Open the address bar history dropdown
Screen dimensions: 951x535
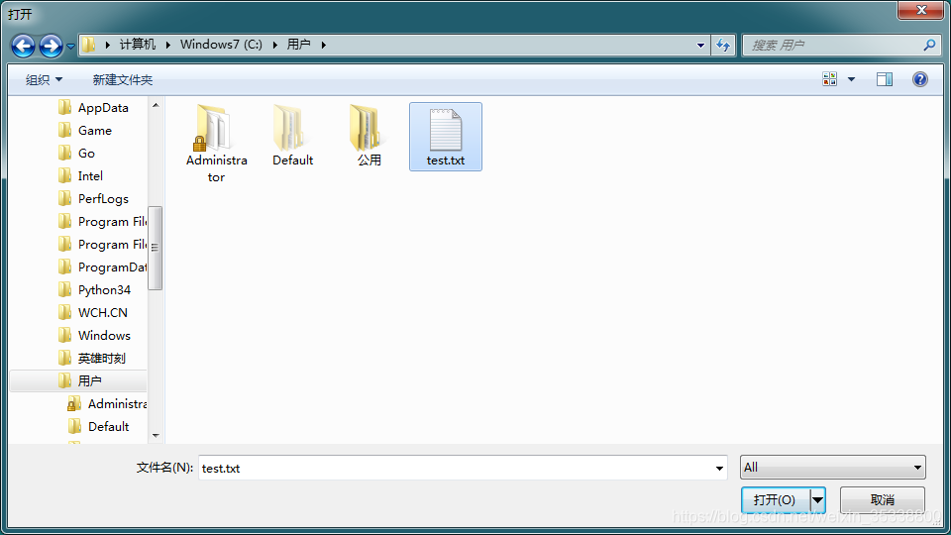[x=700, y=45]
